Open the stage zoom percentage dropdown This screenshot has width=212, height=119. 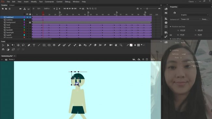click(x=156, y=59)
